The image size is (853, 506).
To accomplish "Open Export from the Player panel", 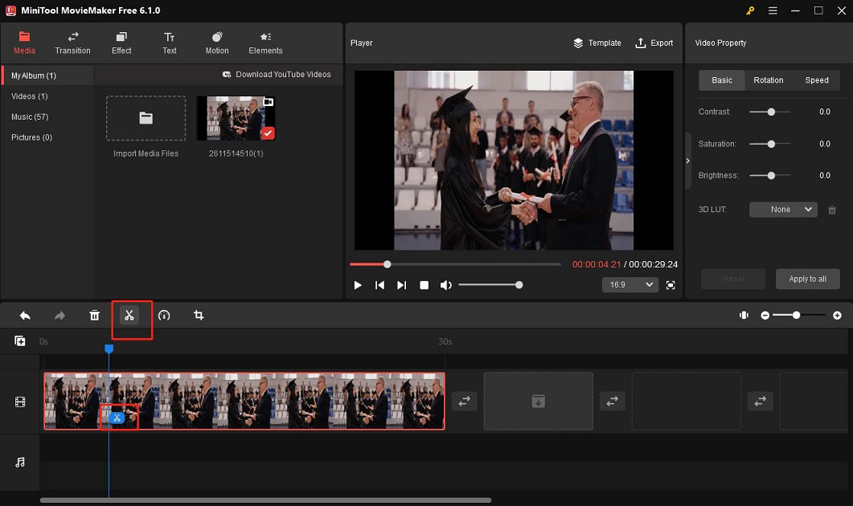I will (x=654, y=43).
